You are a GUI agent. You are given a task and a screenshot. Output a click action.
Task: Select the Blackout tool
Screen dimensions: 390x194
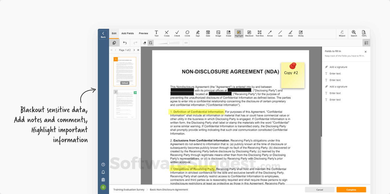pos(249,33)
